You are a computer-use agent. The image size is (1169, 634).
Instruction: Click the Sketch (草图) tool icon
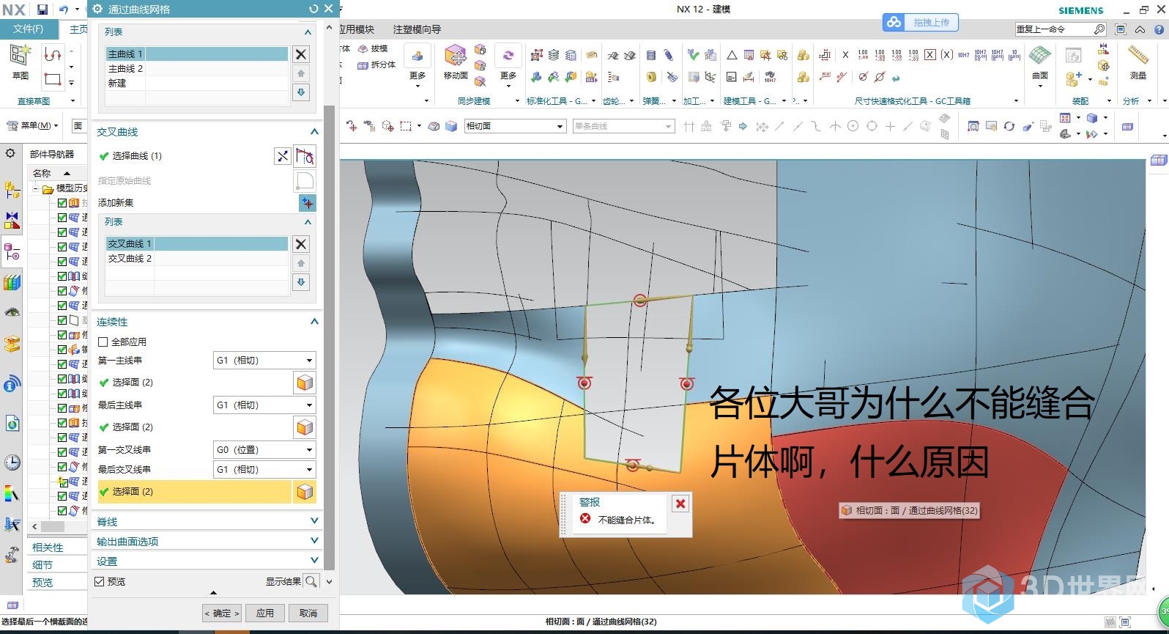(x=21, y=56)
